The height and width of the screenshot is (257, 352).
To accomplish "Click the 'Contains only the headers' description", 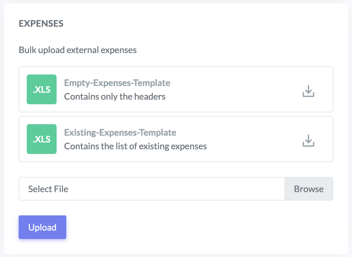I will point(115,97).
